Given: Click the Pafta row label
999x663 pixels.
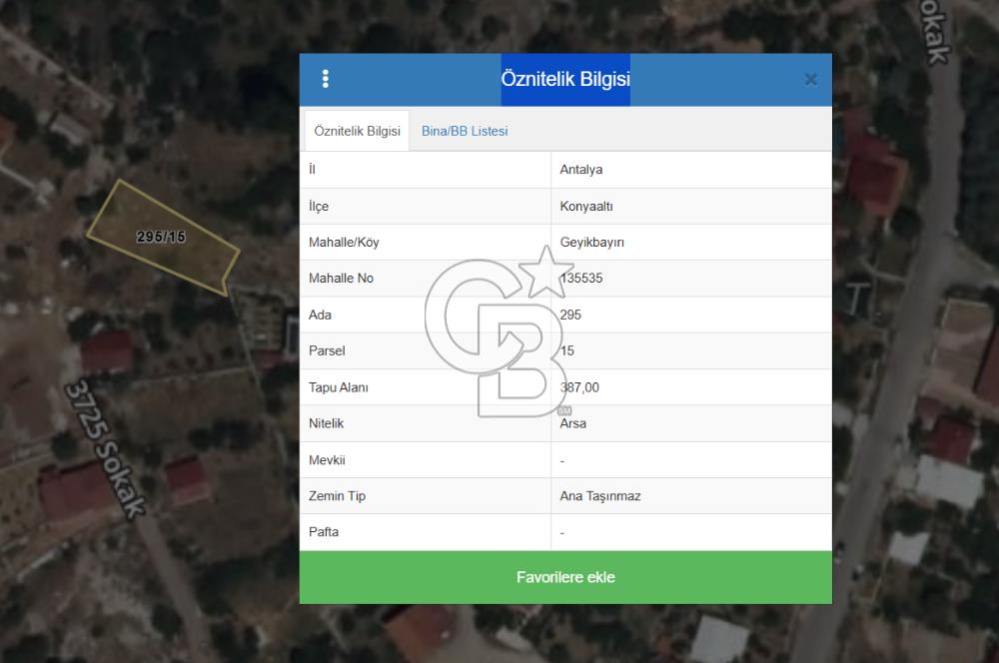Looking at the screenshot, I should click(325, 532).
